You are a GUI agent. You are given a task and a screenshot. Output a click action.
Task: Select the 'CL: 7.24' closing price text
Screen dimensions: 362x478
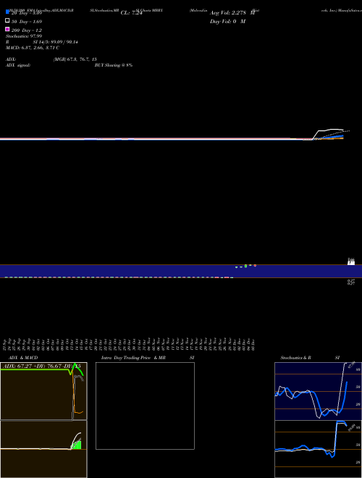[131, 13]
